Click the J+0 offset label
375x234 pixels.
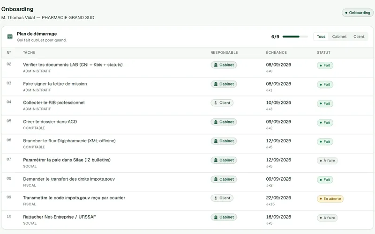(269, 71)
